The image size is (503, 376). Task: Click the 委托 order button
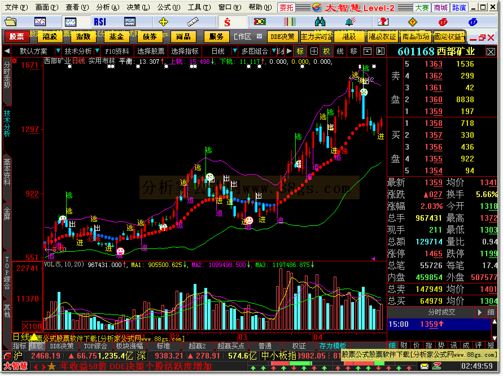point(286,7)
